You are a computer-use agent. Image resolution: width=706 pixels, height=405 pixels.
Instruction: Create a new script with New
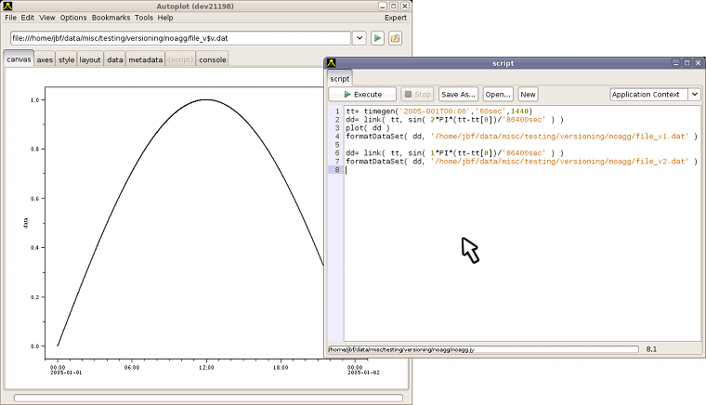pyautogui.click(x=528, y=94)
